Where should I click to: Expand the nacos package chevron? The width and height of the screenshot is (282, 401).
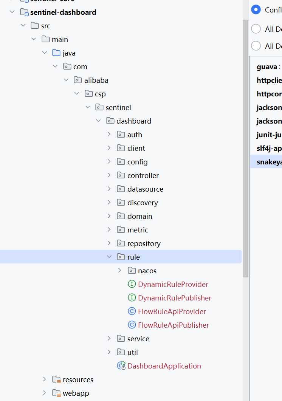tap(120, 270)
